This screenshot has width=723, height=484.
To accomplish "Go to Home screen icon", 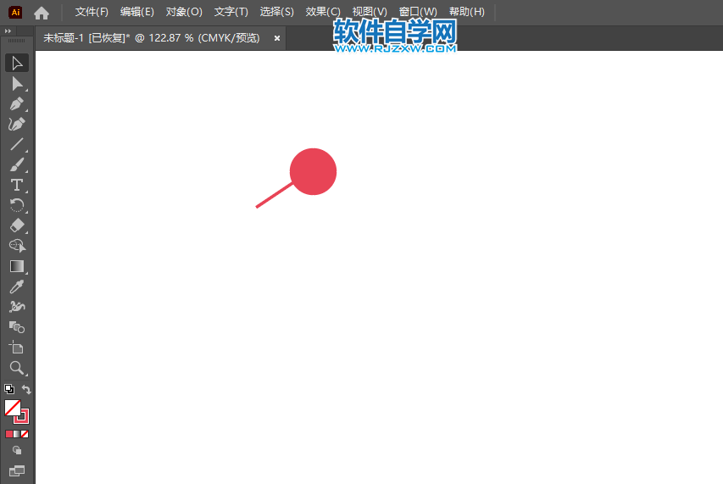I will point(42,13).
